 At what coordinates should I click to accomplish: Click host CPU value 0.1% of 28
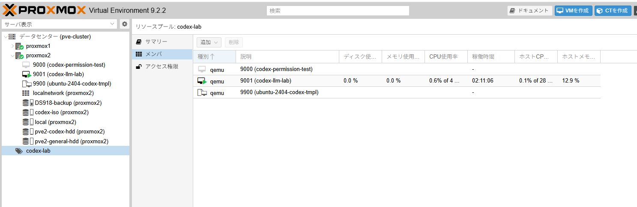point(536,81)
